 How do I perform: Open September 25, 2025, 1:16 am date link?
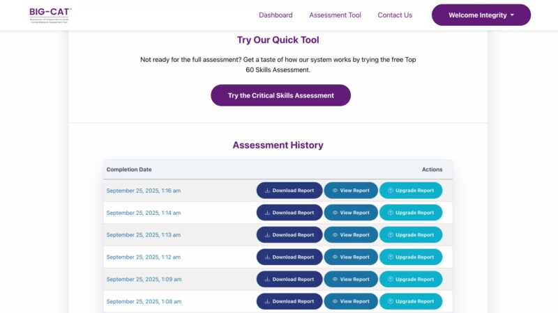pos(143,191)
